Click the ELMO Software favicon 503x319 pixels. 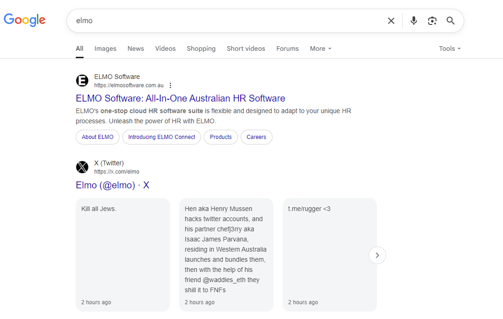tap(82, 80)
